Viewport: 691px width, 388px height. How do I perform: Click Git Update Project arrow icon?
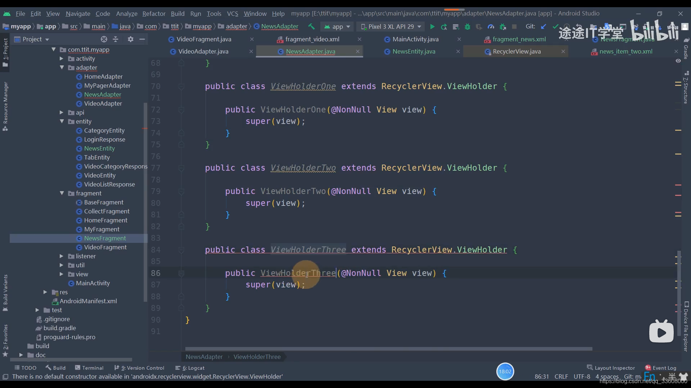pos(544,27)
